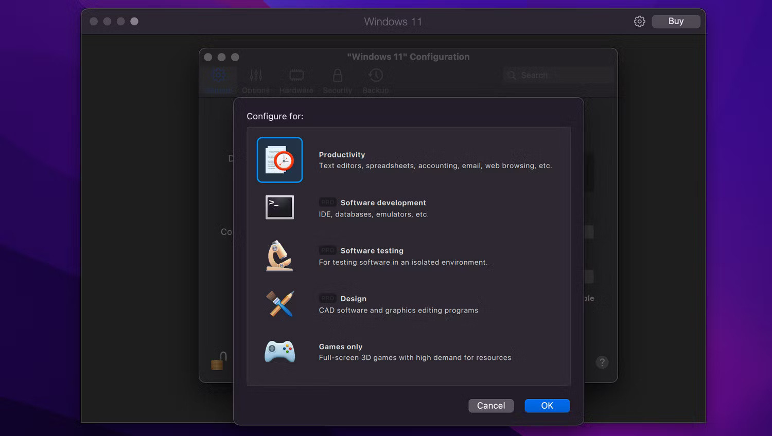Select the Games only controller icon
The width and height of the screenshot is (772, 436).
pyautogui.click(x=279, y=352)
